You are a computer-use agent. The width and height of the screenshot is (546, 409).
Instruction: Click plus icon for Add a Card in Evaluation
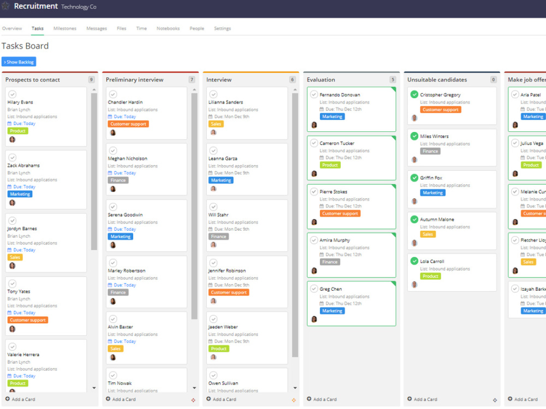(309, 399)
